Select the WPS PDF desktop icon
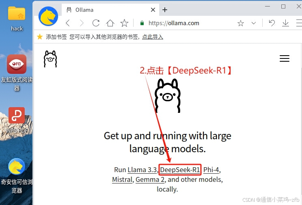The width and height of the screenshot is (302, 205). 17,121
